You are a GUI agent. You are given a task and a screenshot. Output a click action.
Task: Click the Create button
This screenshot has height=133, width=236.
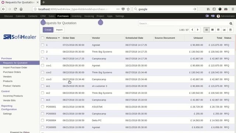click(48, 30)
